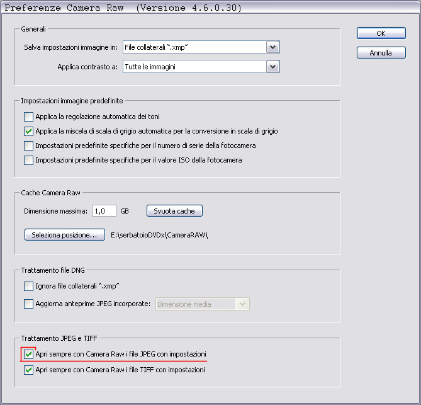421x405 pixels.
Task: Enable defaults specific to camera serial number
Action: coord(28,145)
